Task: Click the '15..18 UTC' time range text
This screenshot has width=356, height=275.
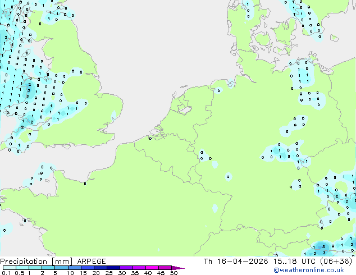Action: (294, 262)
